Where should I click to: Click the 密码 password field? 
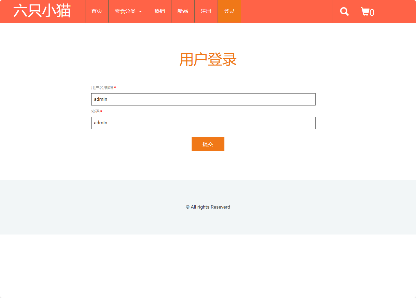pos(203,123)
